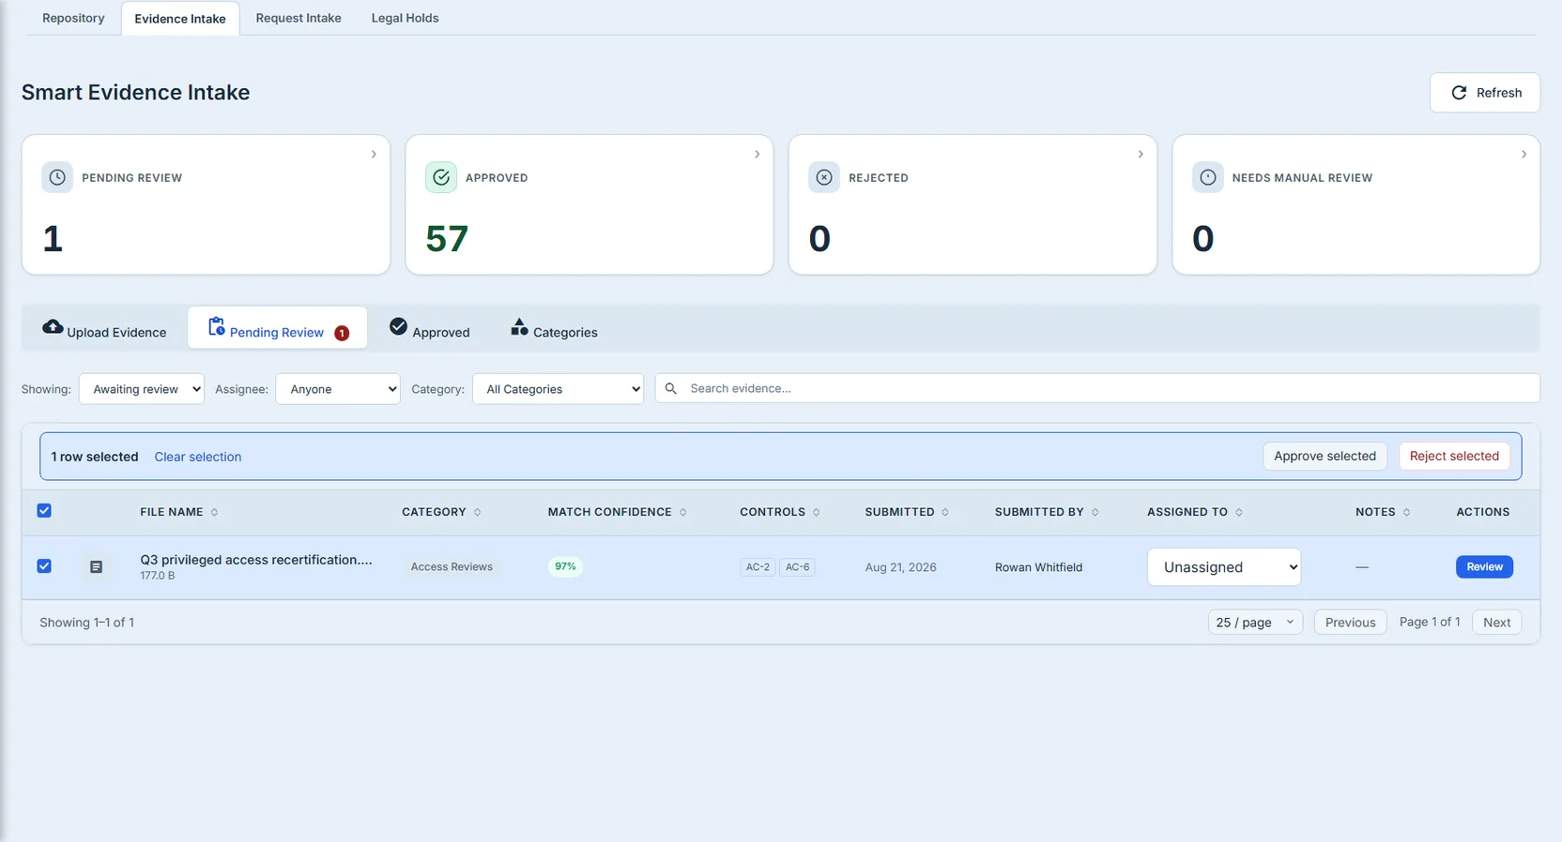Sort by Submitted By column arrow
This screenshot has width=1562, height=842.
pyautogui.click(x=1095, y=512)
